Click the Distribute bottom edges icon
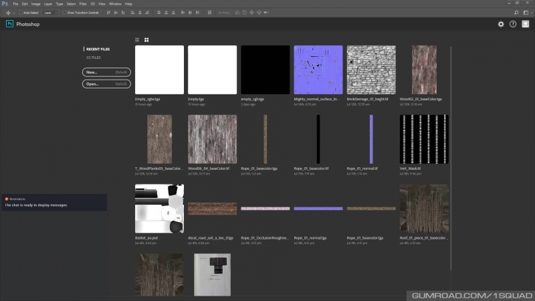The width and height of the screenshot is (535, 301). pos(173,13)
